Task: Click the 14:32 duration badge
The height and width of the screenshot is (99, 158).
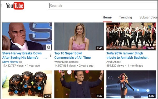Action: (151, 48)
